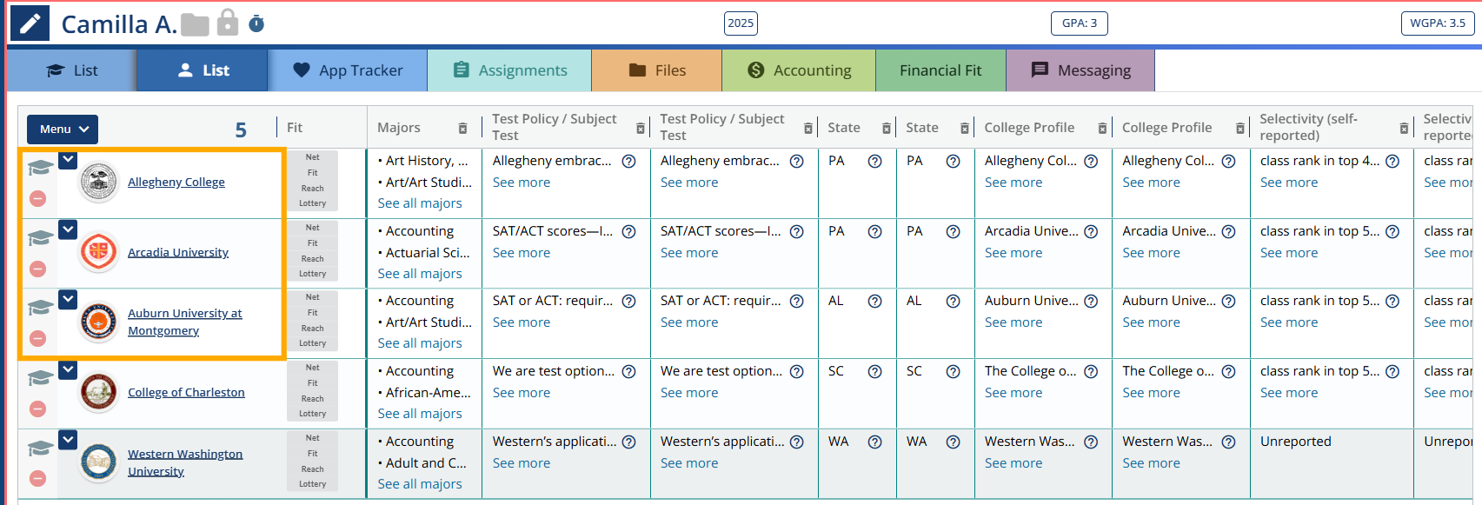
Task: Set College of Charleston fit to Lottery
Action: (313, 414)
